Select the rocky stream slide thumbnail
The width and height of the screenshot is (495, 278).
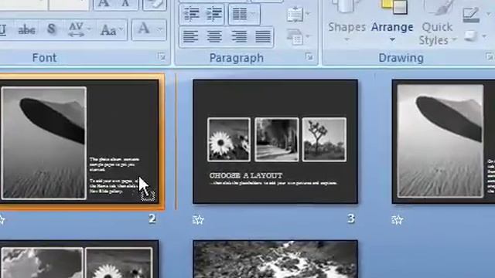point(275,259)
